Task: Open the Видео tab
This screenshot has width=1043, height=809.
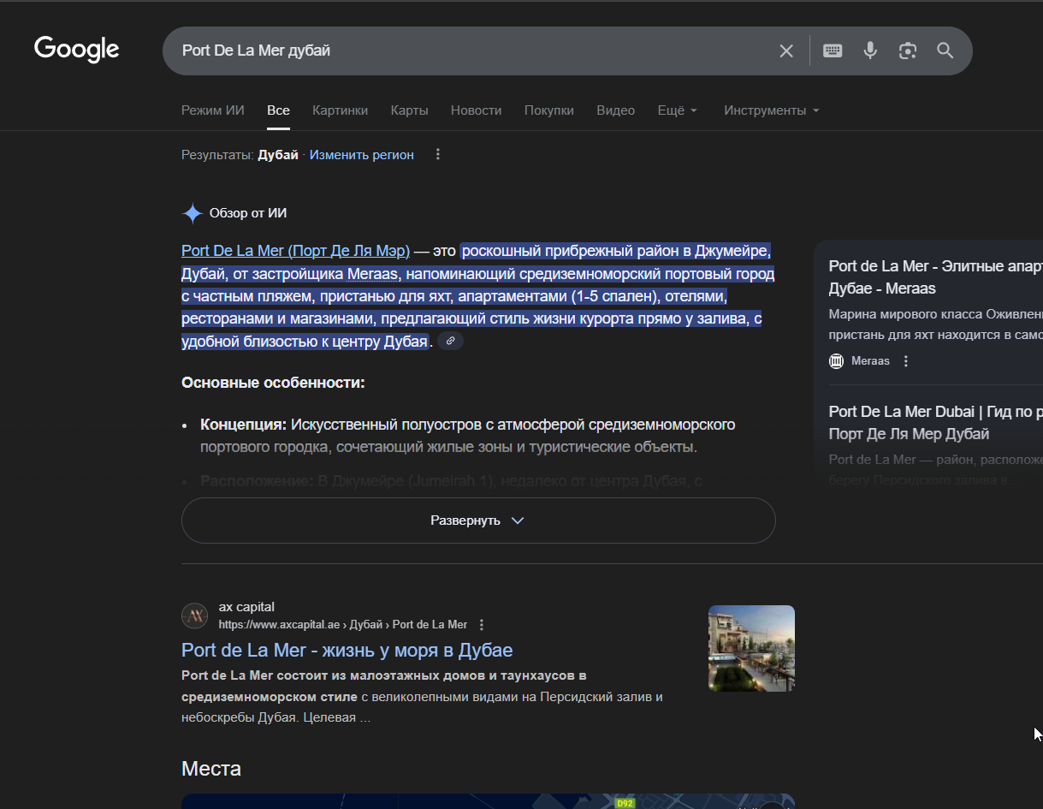Action: 616,110
